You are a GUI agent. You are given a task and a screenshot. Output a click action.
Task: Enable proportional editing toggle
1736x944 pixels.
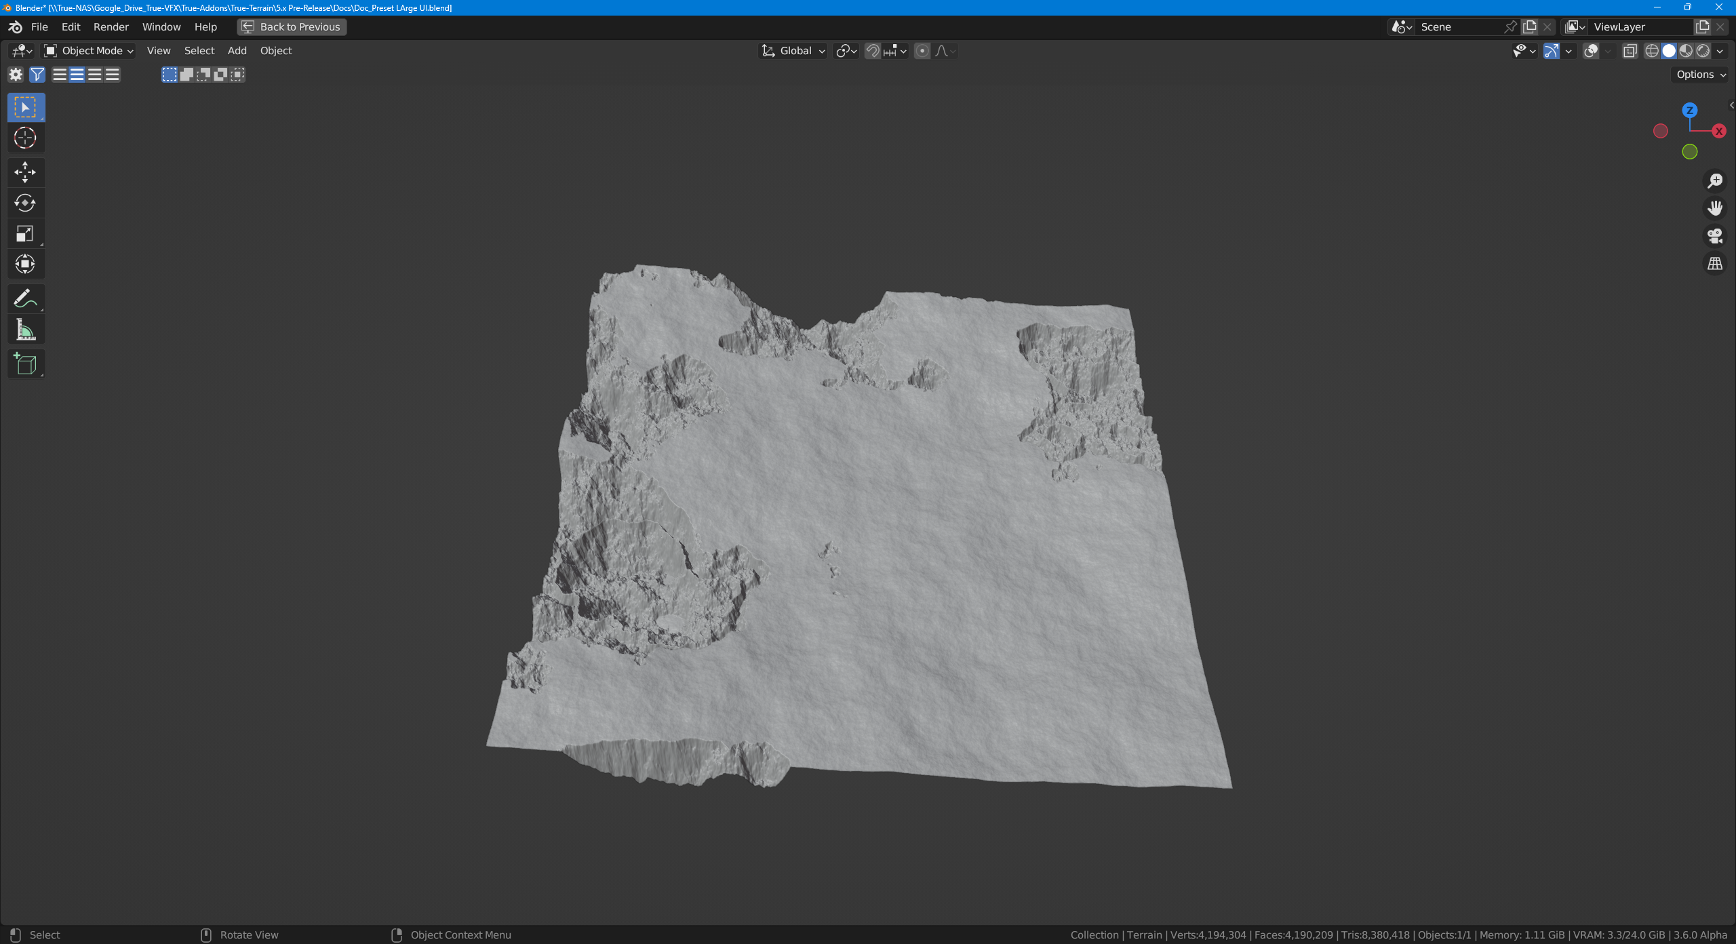click(922, 51)
